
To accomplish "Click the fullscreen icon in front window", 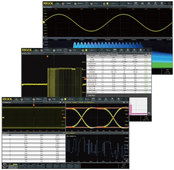I will pos(126,99).
